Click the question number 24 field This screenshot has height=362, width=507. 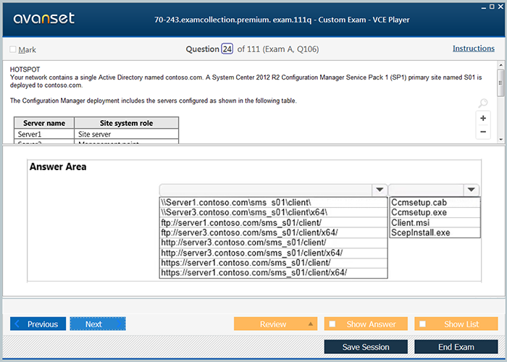click(227, 49)
